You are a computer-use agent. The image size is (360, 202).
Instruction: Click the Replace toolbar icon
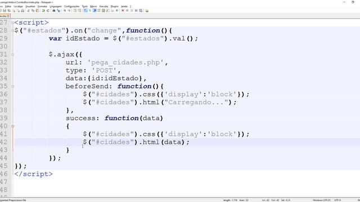point(58,11)
